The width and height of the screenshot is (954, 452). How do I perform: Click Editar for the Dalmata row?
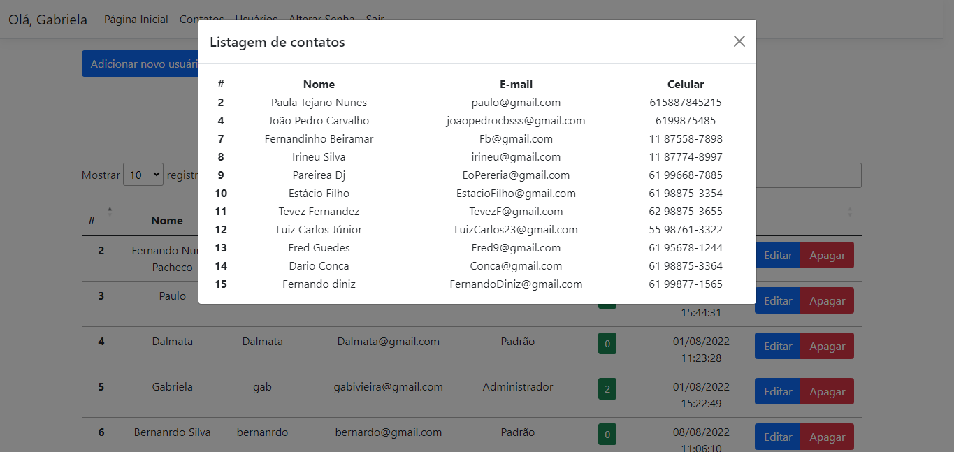pos(777,345)
